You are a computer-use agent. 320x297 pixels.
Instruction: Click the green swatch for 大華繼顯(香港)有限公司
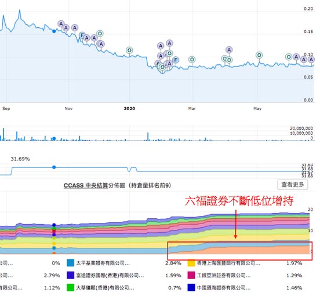[x=70, y=288]
